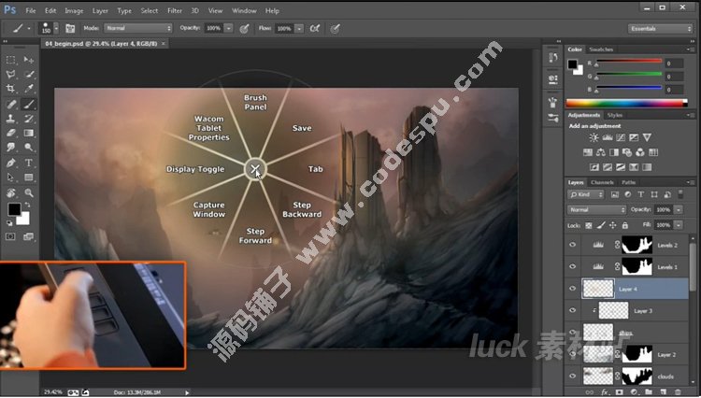Open the Filter menu

click(175, 10)
